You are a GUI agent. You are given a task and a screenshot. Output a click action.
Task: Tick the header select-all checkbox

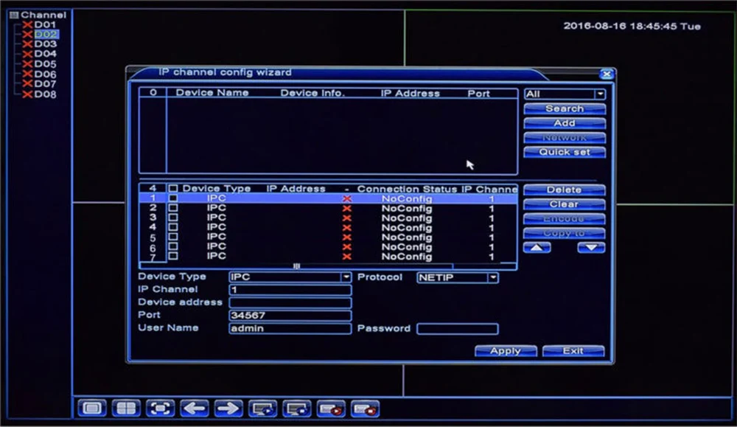pyautogui.click(x=173, y=189)
